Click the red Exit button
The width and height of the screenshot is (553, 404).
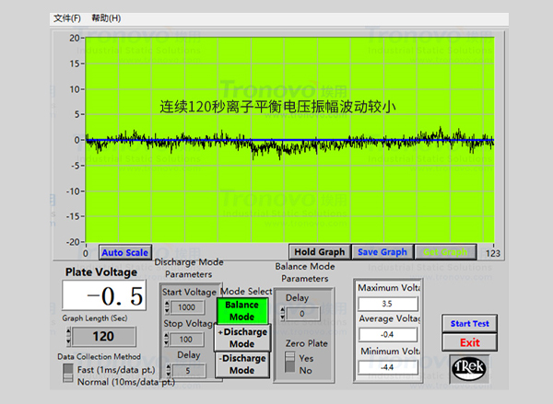(469, 342)
